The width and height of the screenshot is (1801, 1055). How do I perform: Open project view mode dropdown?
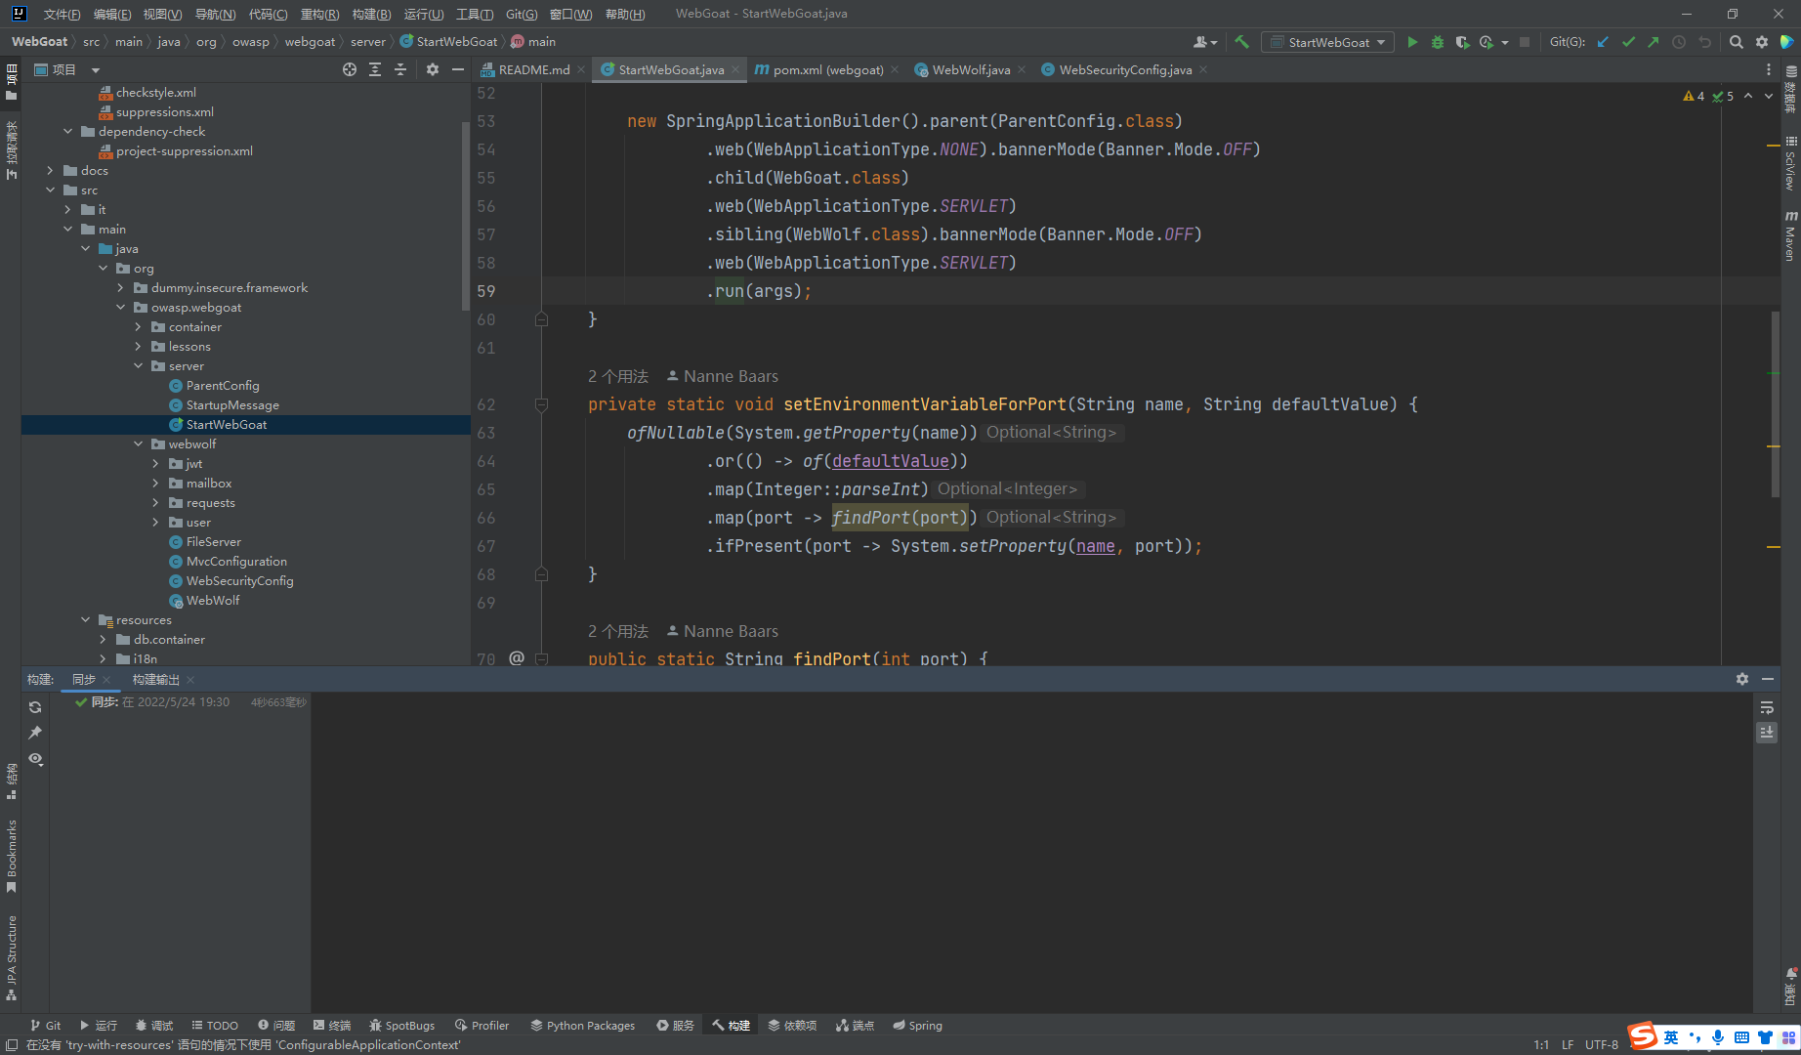click(x=96, y=69)
